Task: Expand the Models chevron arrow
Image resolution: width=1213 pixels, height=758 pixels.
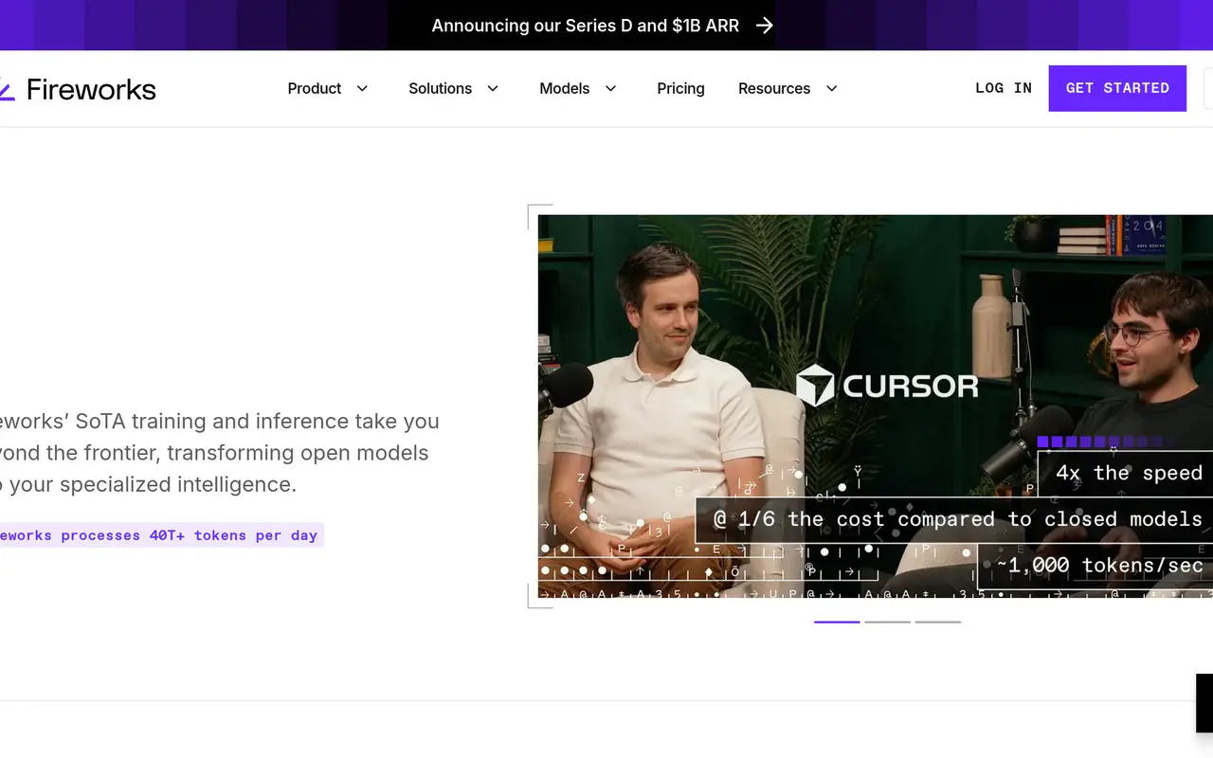Action: pos(610,88)
